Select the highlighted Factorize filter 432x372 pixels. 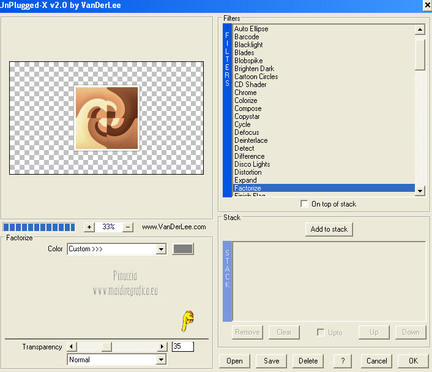click(324, 188)
